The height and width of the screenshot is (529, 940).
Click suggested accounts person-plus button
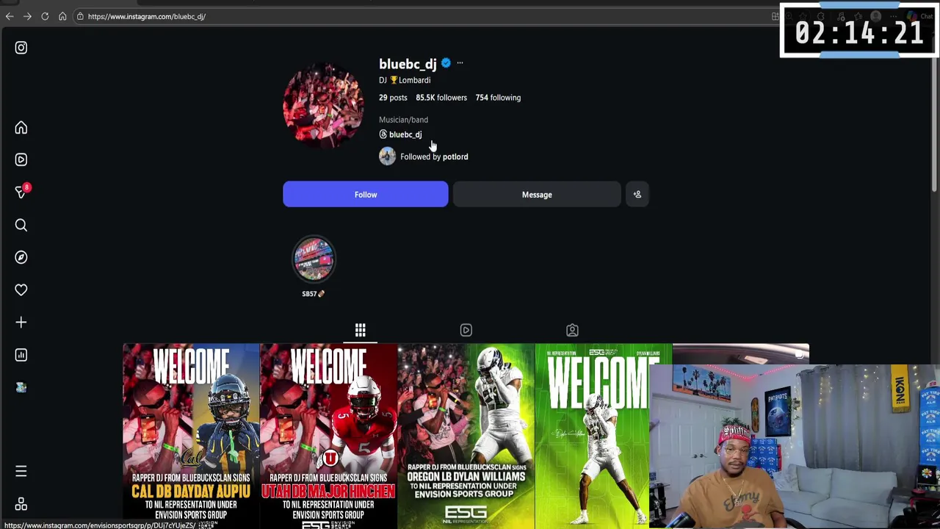point(637,195)
